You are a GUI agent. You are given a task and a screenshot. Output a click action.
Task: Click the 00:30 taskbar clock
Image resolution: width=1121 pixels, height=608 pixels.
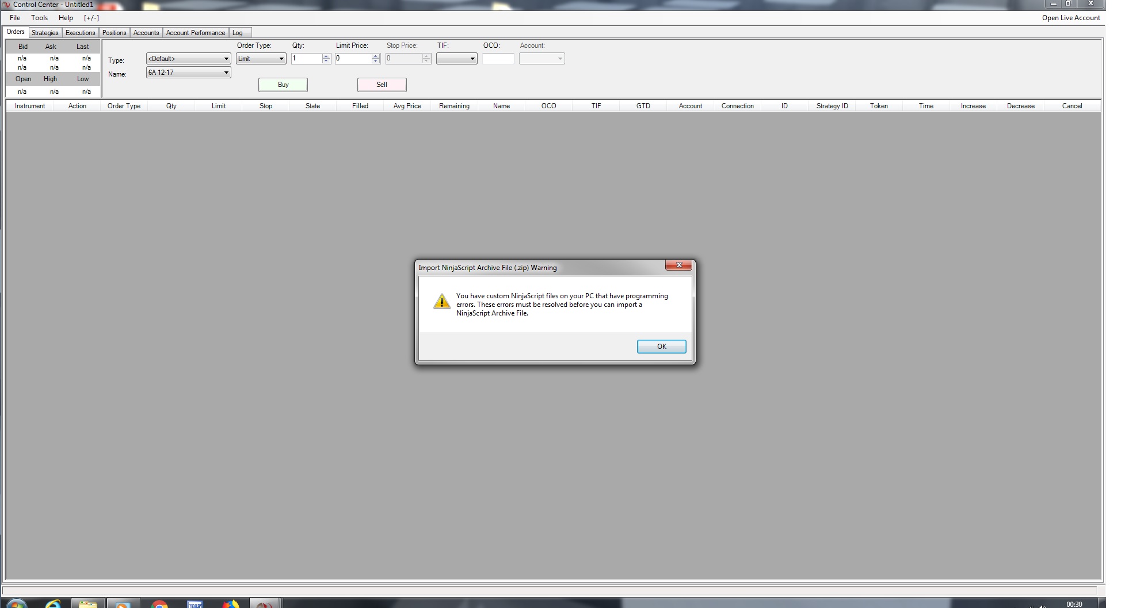click(1074, 604)
